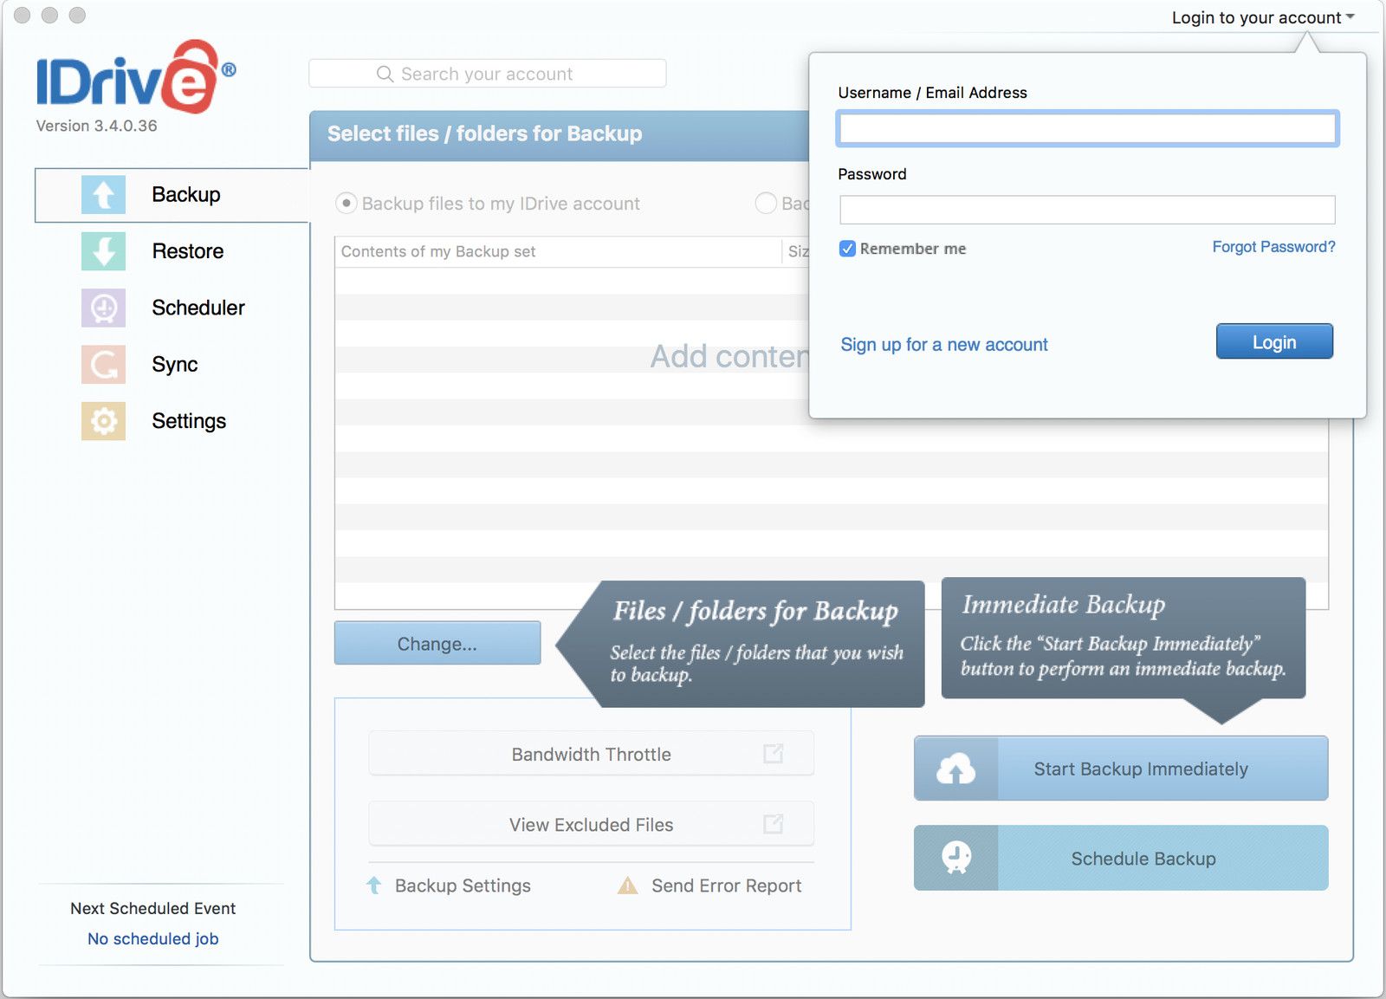Open the View Excluded Files popup
This screenshot has height=999, width=1386.
click(591, 824)
